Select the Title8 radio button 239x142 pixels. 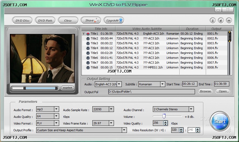(x=88, y=67)
